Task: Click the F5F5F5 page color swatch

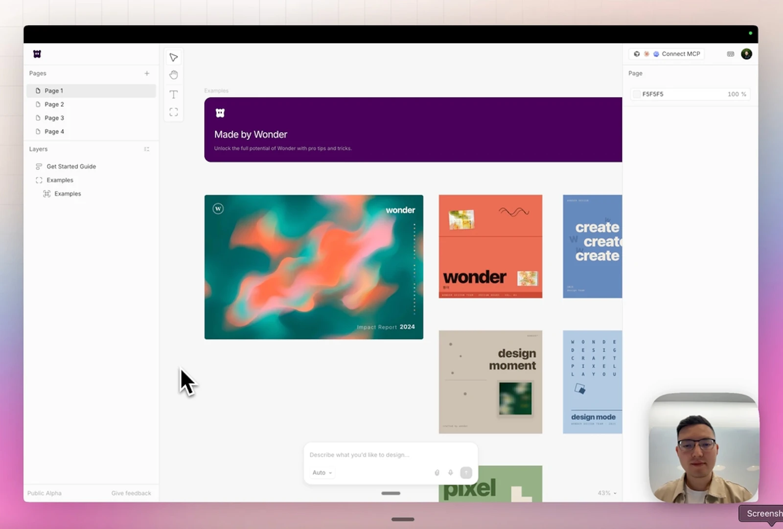Action: pos(636,94)
